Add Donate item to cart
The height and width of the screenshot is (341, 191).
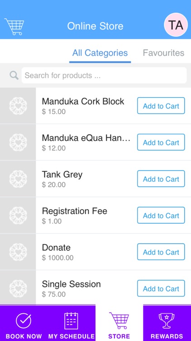161,252
